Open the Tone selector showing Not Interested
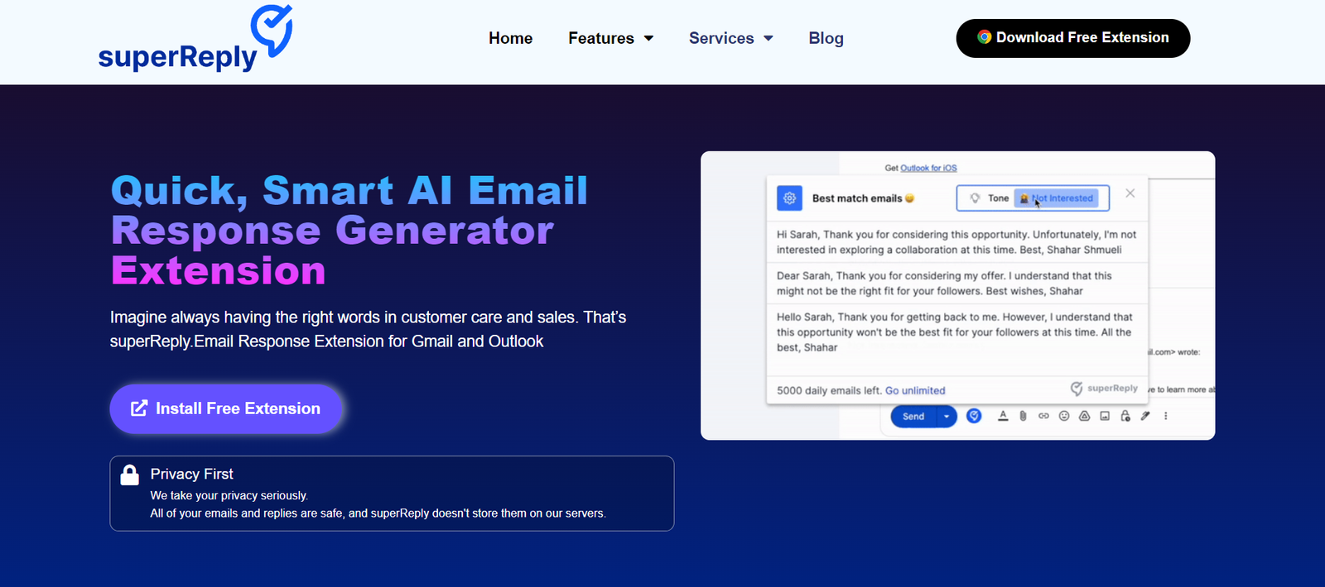Image resolution: width=1325 pixels, height=587 pixels. (x=1033, y=198)
